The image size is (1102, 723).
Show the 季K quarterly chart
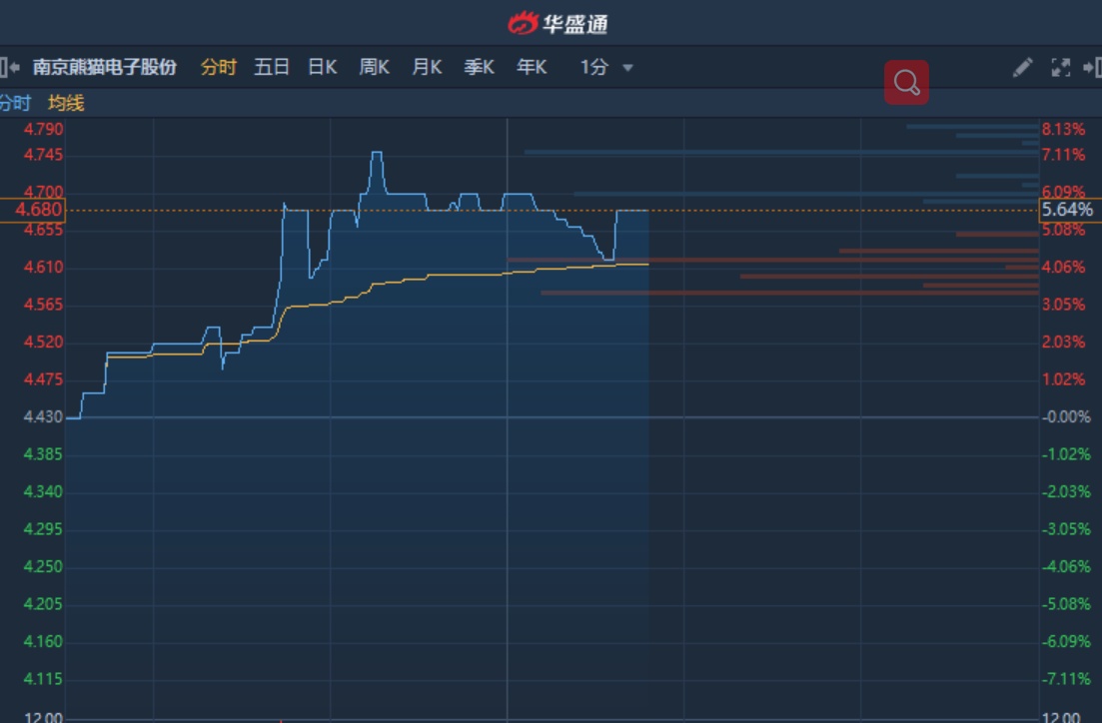480,68
